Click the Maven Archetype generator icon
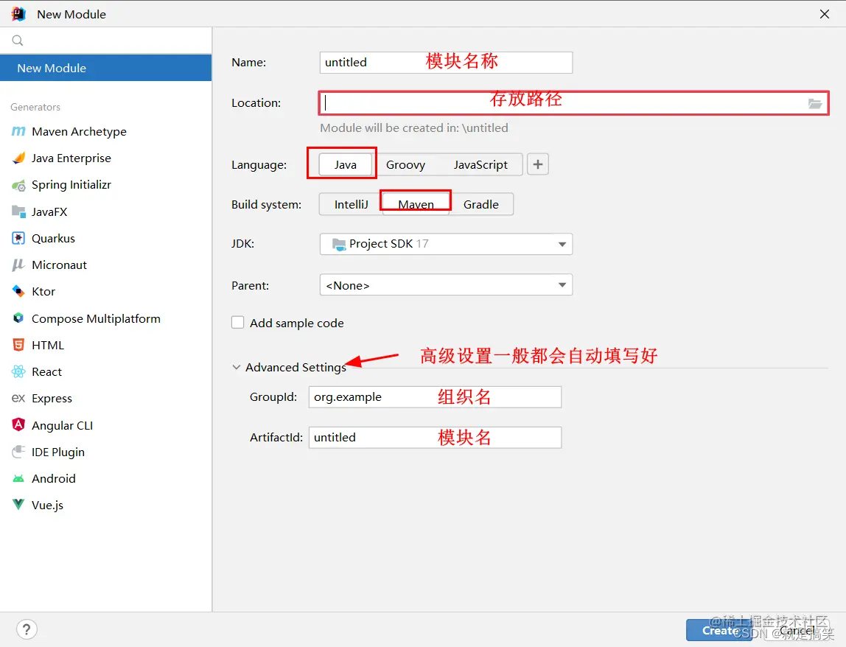Viewport: 846px width, 647px height. tap(18, 131)
